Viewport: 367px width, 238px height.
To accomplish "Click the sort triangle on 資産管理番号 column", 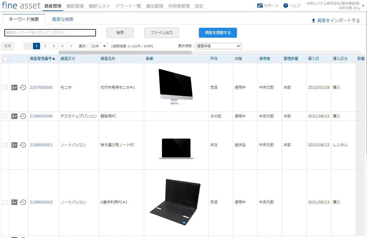I will (54, 58).
